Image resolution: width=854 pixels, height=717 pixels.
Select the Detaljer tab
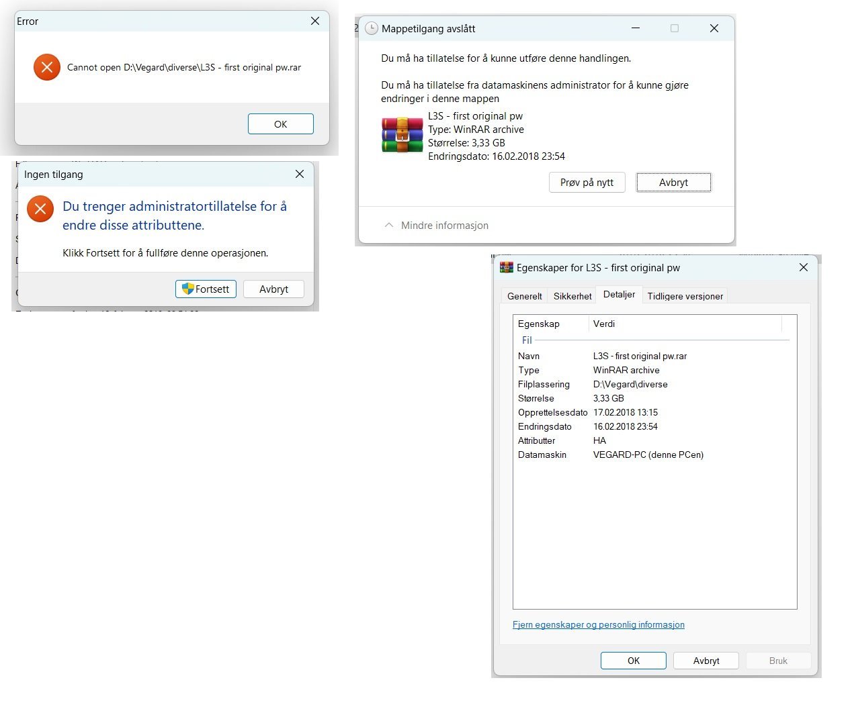[x=619, y=294]
